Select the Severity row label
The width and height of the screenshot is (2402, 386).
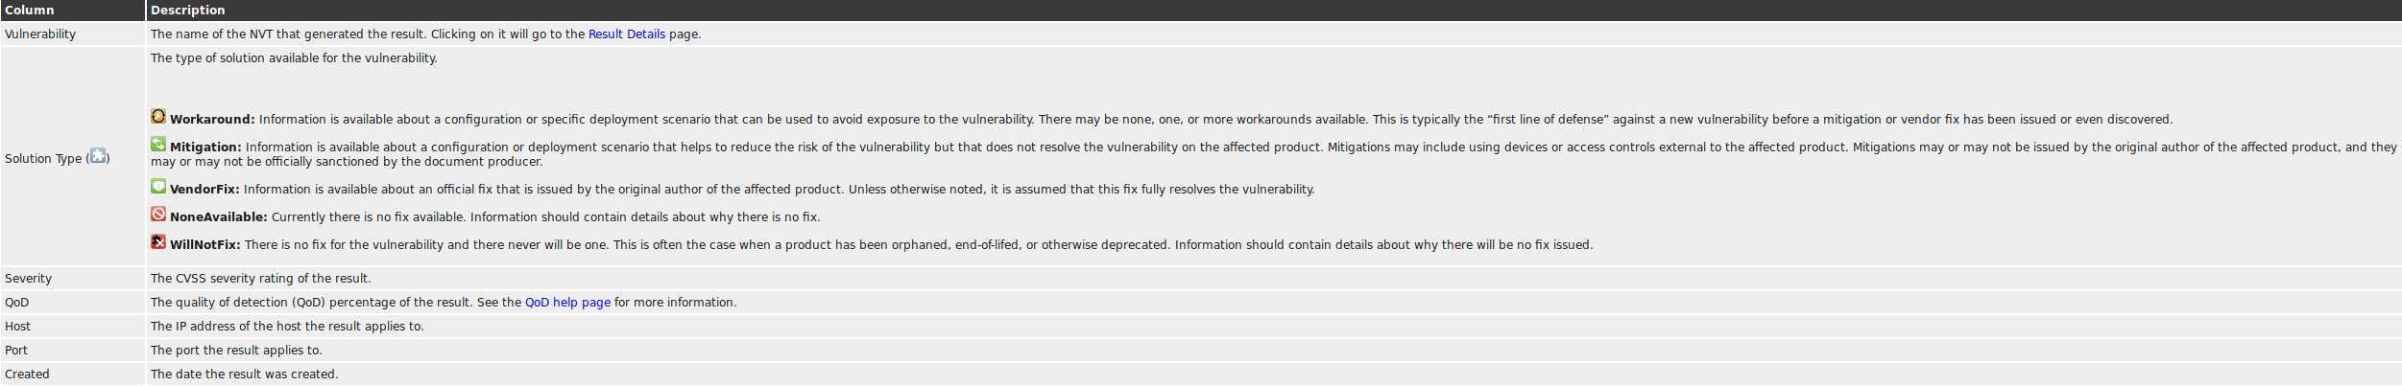(29, 279)
